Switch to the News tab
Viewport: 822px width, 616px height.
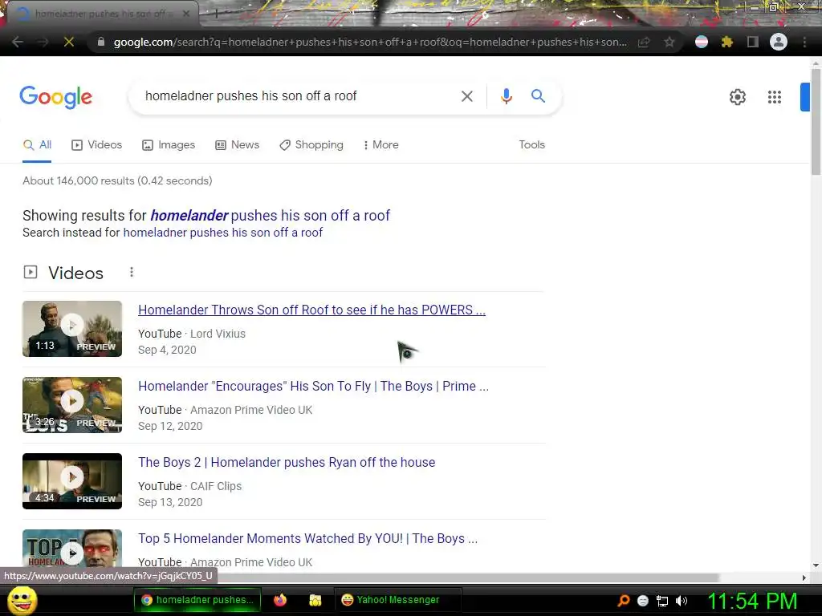[x=237, y=145]
